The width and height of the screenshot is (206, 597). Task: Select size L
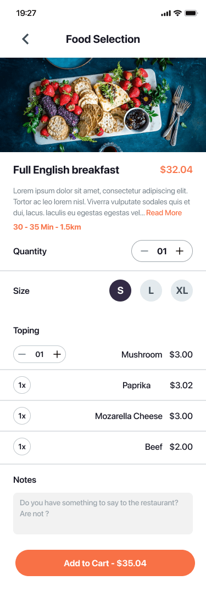[151, 291]
